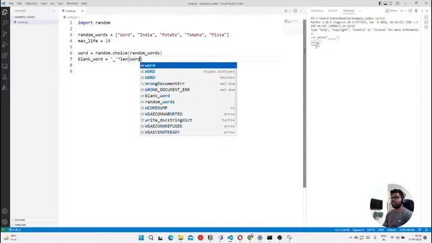The image size is (432, 243).
Task: Switch to the Problems panel tab
Action: point(317,11)
